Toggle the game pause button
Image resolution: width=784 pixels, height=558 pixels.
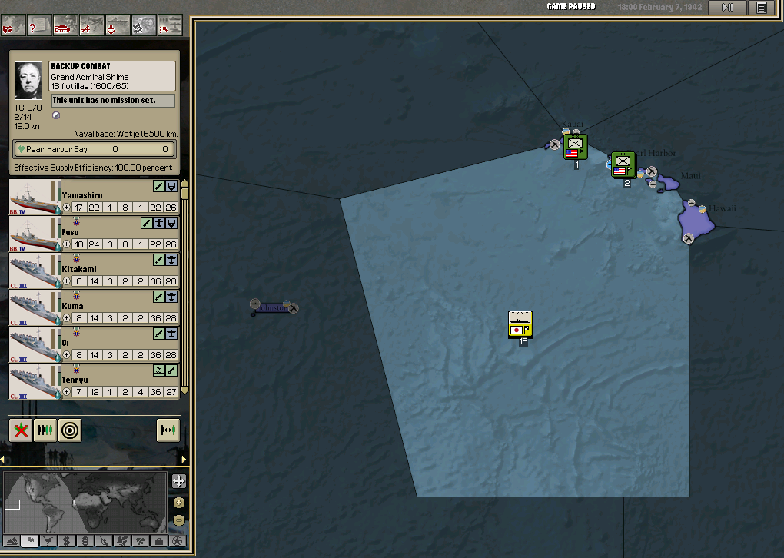(x=727, y=8)
